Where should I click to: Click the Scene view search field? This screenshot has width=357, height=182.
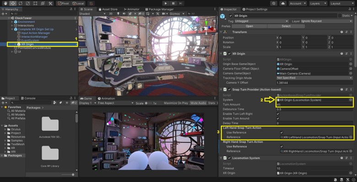tap(201, 14)
